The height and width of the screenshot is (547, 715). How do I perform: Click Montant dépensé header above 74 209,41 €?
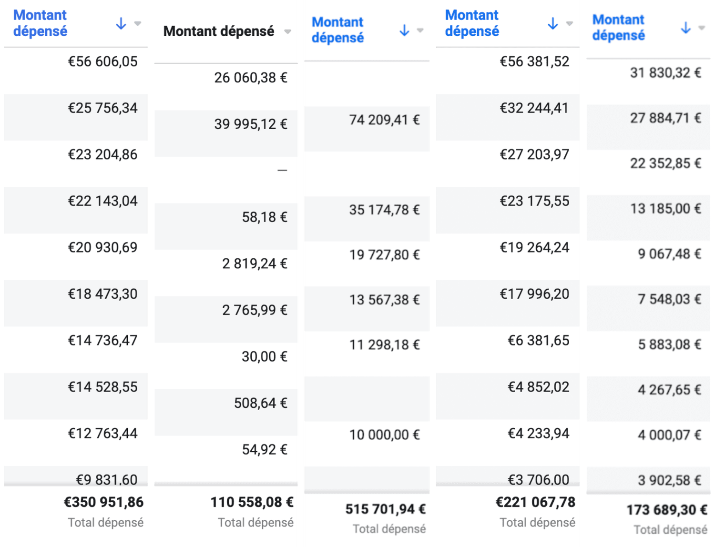(x=337, y=30)
